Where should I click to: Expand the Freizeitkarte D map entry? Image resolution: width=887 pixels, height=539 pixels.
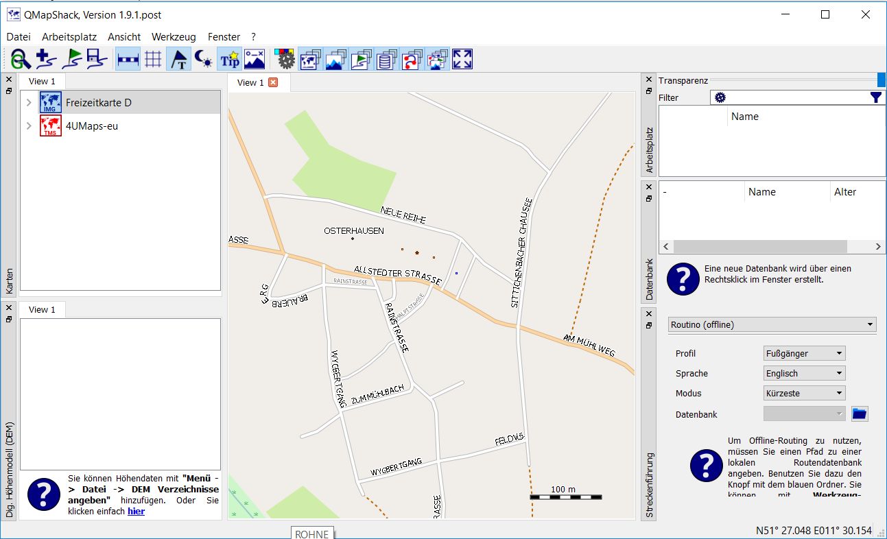29,103
